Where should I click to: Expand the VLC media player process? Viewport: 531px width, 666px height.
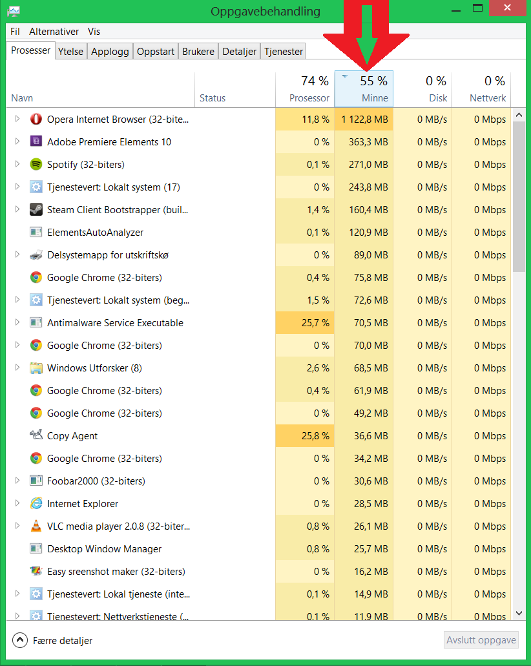point(17,526)
